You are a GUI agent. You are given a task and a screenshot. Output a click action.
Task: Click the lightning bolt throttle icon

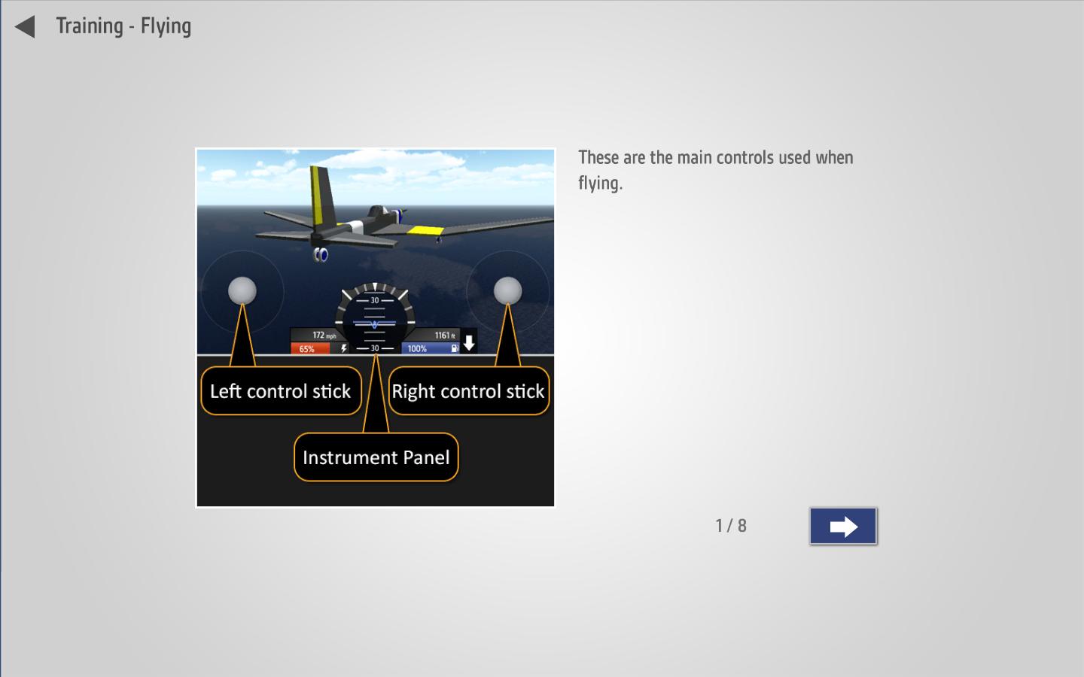[344, 348]
